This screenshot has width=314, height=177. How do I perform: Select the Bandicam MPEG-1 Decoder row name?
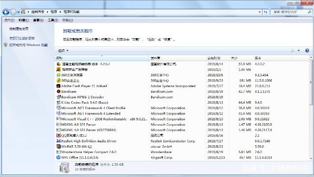82,97
